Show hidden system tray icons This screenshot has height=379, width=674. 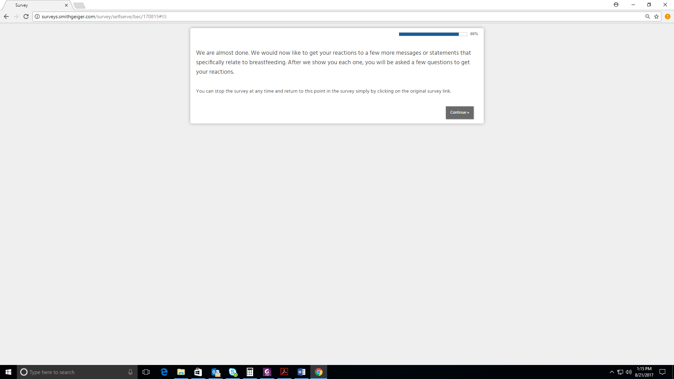(612, 372)
